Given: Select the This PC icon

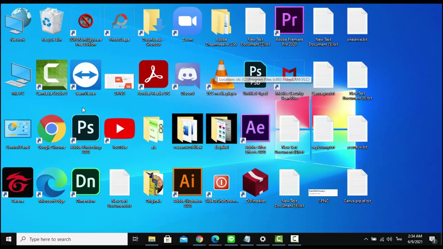Looking at the screenshot, I should click(18, 78).
